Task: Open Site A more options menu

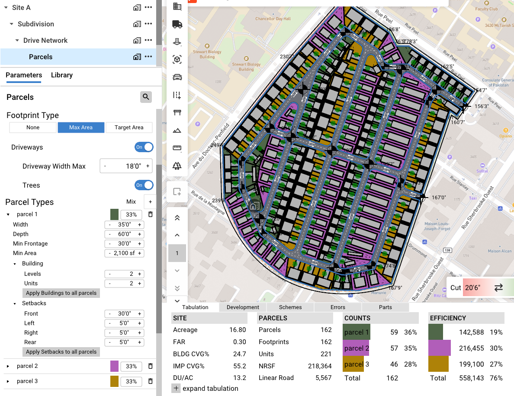Action: [148, 7]
